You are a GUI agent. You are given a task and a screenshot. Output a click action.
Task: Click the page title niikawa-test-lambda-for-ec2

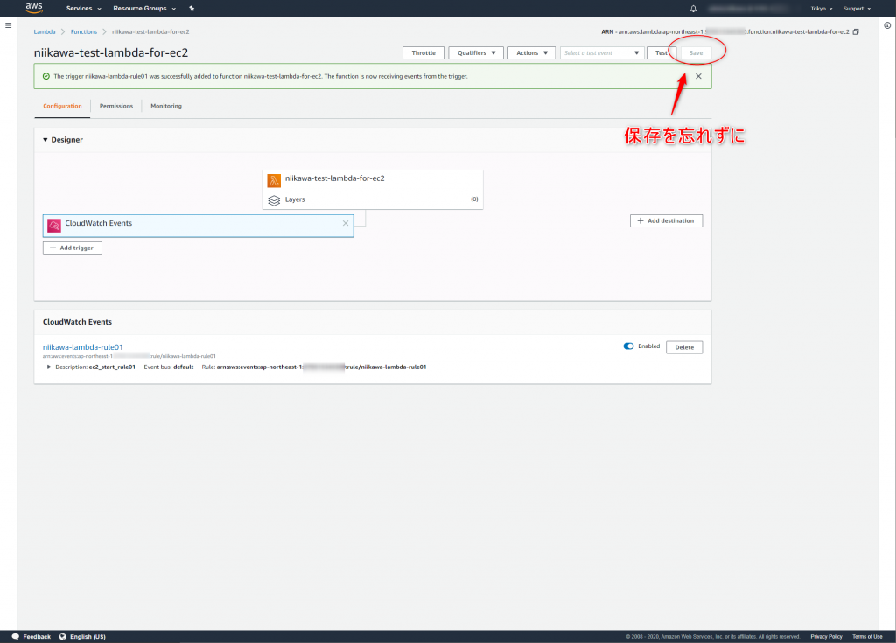click(x=111, y=52)
